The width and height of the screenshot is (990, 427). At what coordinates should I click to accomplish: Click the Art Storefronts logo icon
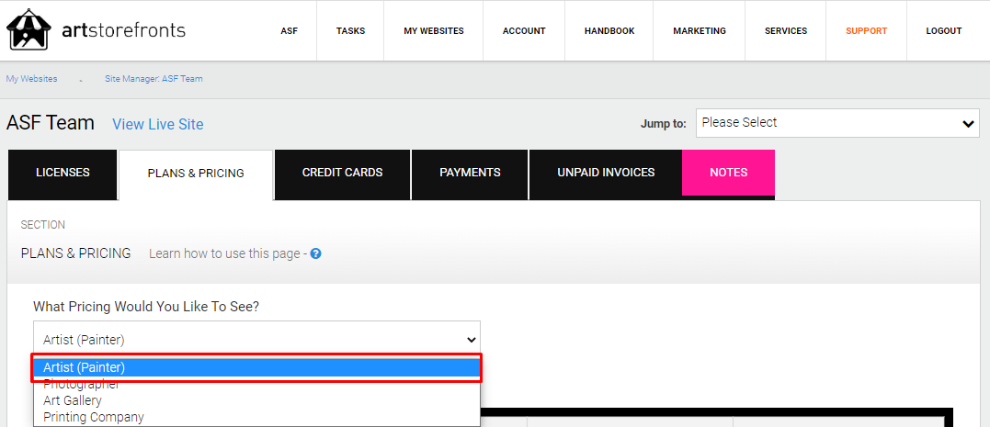28,29
